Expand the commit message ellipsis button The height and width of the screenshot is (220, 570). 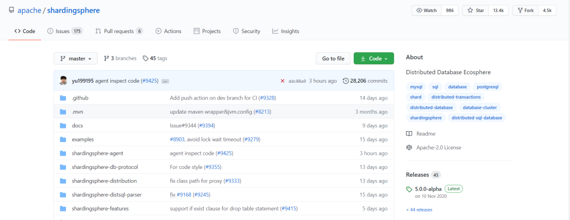[x=165, y=81]
